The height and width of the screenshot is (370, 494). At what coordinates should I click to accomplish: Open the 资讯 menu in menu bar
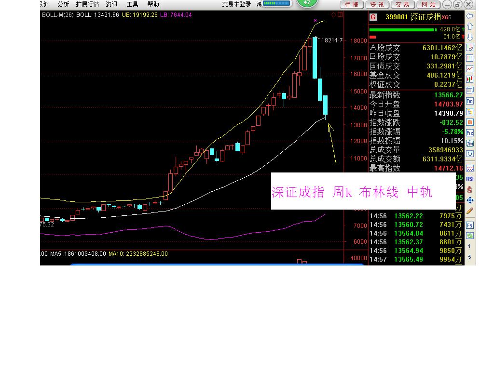111,4
